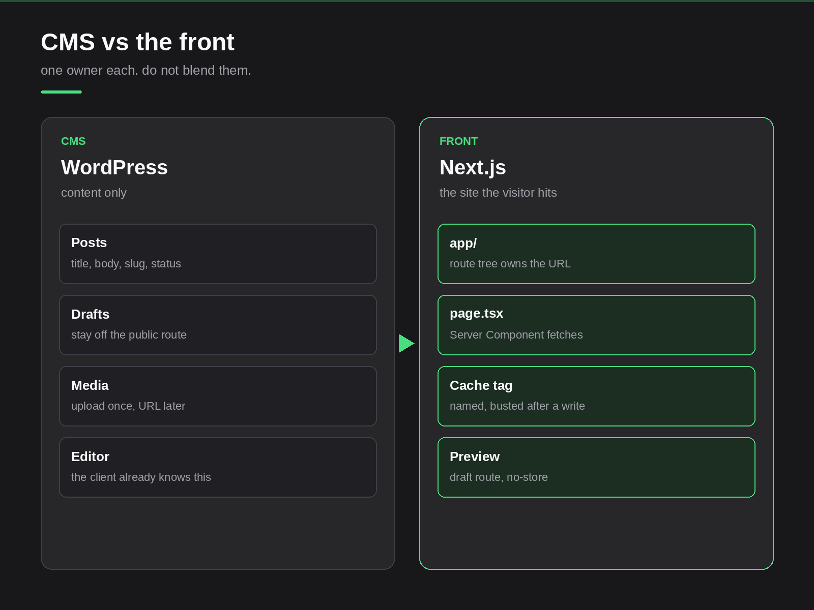Select the "Editor" card title
The height and width of the screenshot is (610, 814).
click(x=90, y=456)
